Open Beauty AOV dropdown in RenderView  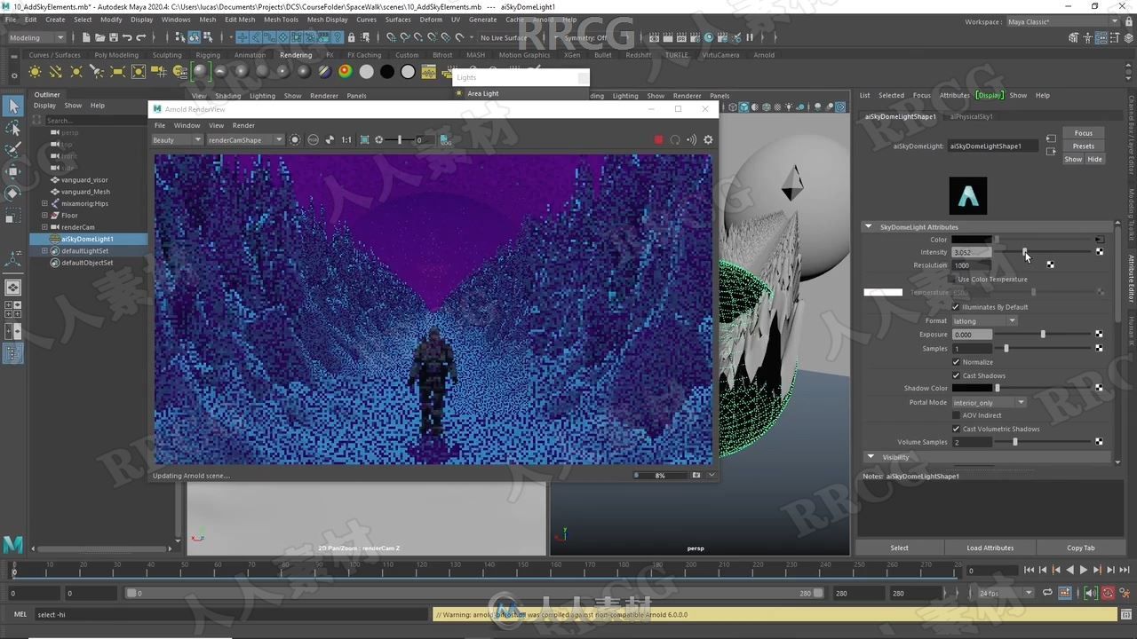177,139
